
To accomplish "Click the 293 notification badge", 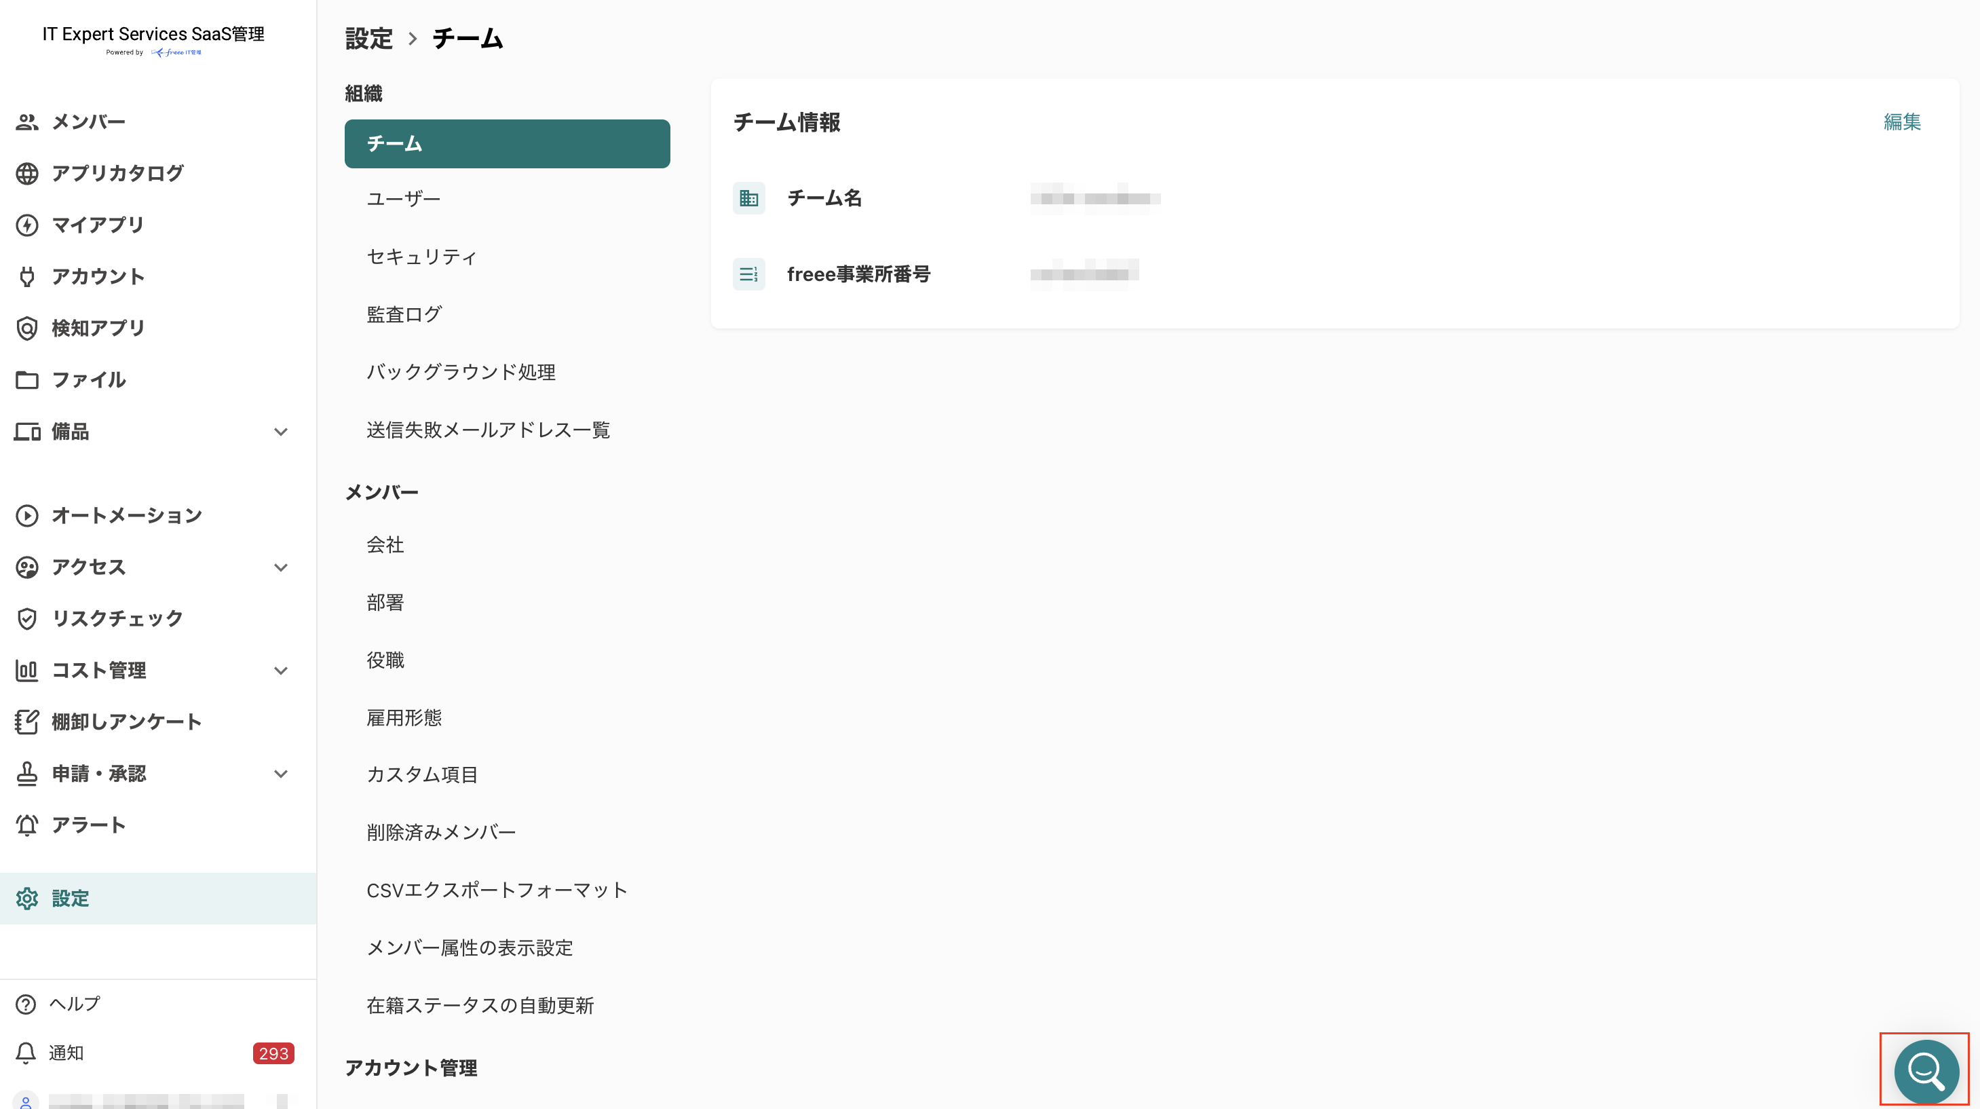I will coord(273,1053).
